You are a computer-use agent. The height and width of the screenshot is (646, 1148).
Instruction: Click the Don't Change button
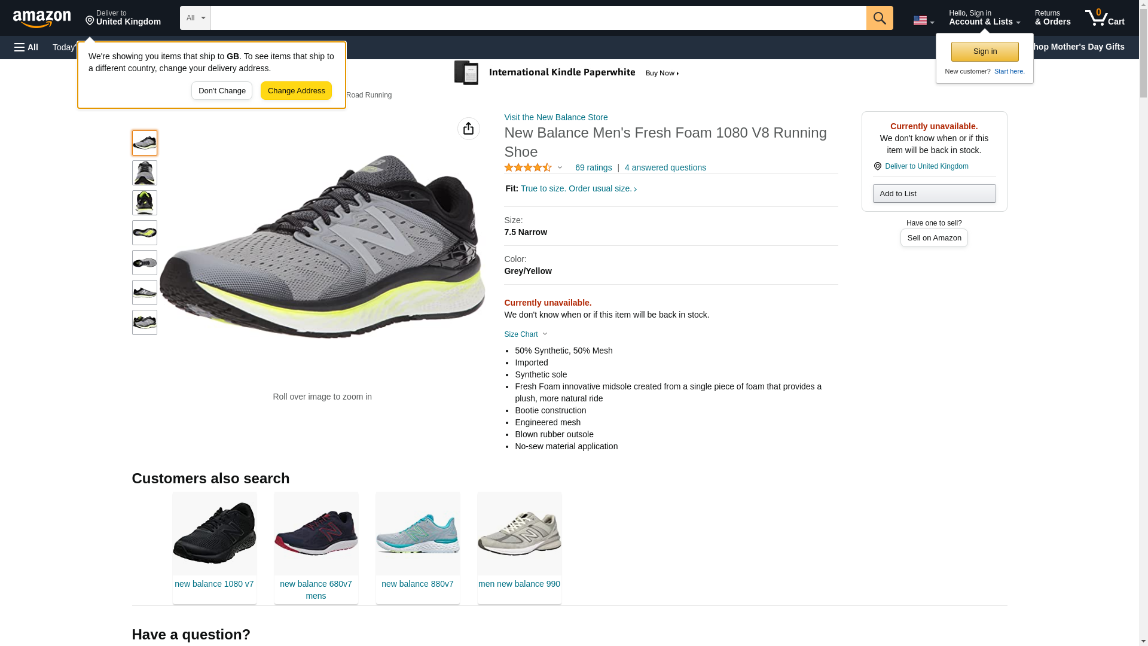222,91
